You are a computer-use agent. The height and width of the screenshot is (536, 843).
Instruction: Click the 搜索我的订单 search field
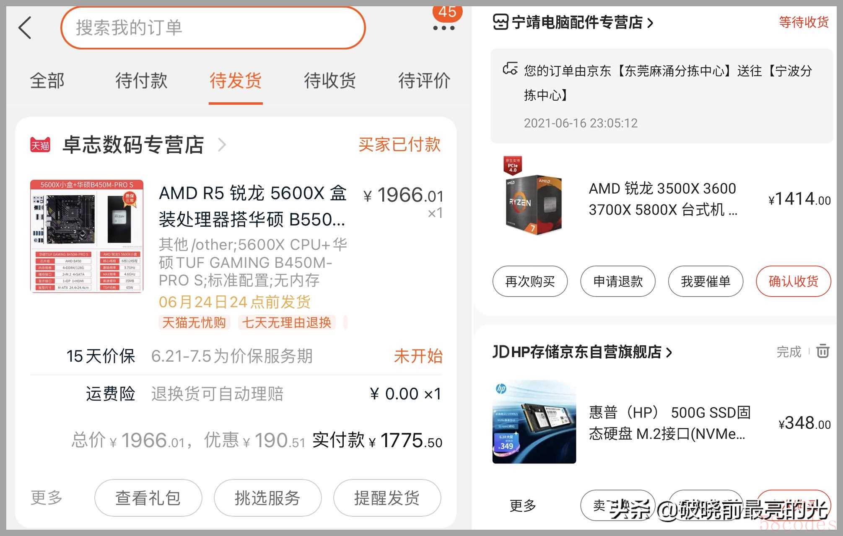tap(213, 28)
